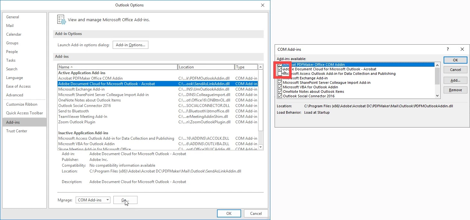470x220 pixels.
Task: Close the Outlook Options window
Action: [x=263, y=5]
